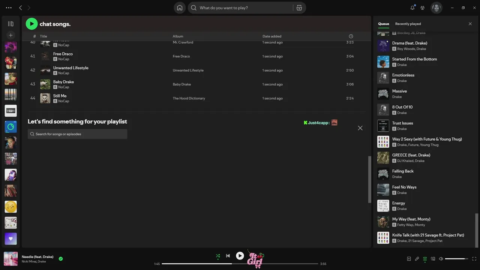Remove Needle from Liked Songs checkmark

pos(61,259)
